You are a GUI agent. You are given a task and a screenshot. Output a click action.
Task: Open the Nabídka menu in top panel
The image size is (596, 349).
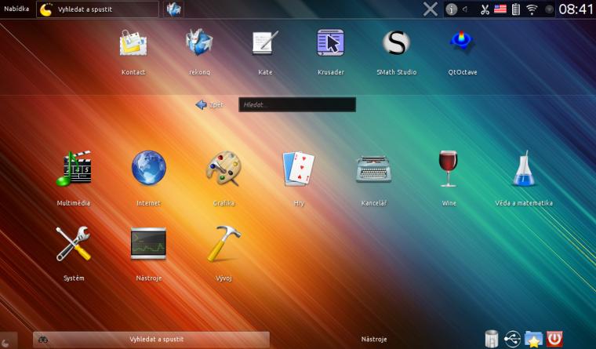(16, 9)
